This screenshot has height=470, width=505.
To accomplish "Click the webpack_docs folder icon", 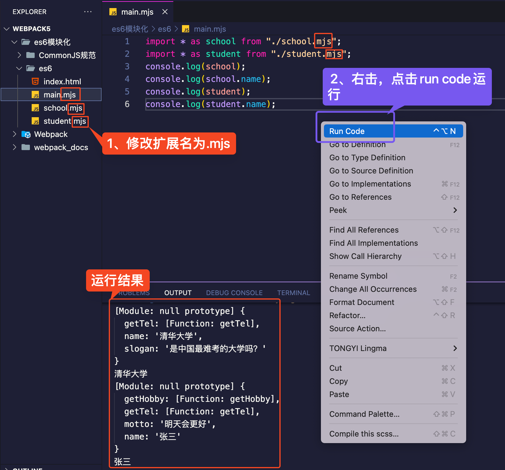I will [x=26, y=147].
